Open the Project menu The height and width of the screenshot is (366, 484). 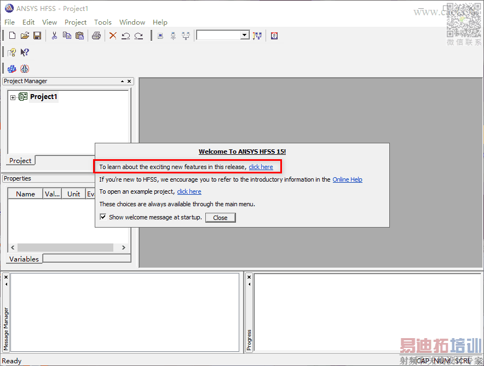click(76, 22)
